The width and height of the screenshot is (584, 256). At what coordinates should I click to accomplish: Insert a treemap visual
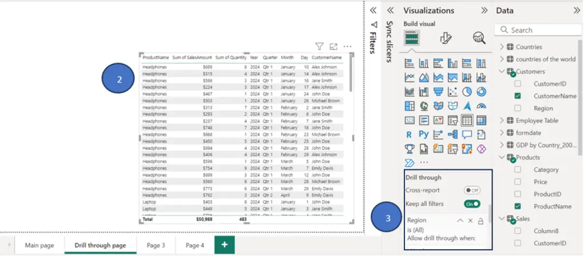409,106
